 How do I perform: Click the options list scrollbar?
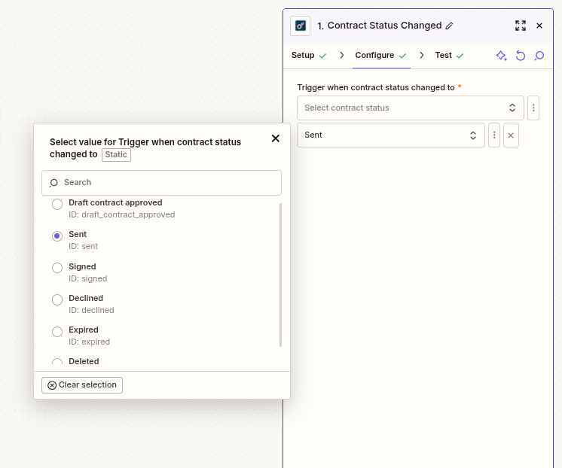280,275
